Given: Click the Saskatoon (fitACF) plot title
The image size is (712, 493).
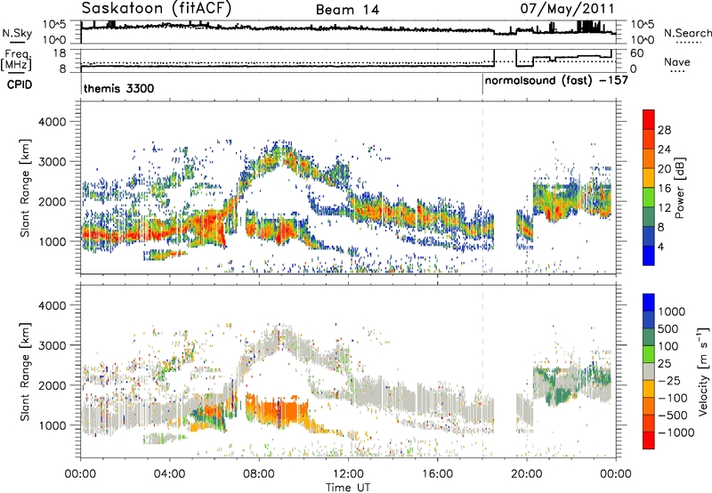Looking at the screenshot, I should [x=157, y=8].
